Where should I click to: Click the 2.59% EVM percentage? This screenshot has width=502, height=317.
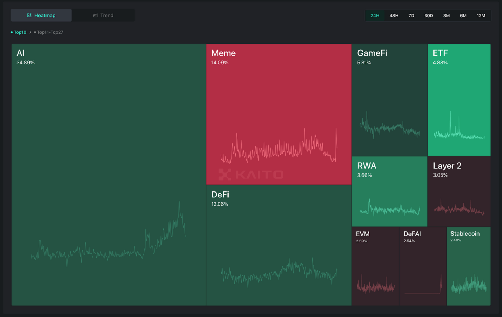point(361,241)
